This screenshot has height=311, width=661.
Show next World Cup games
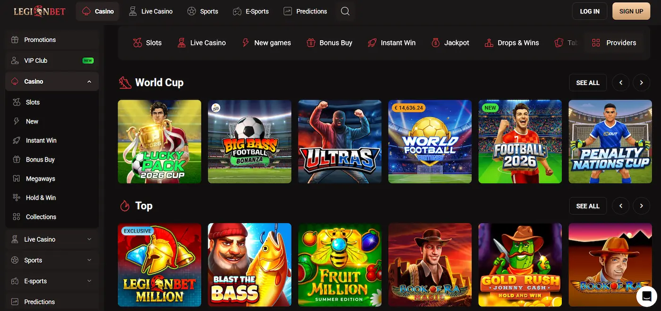pos(641,83)
